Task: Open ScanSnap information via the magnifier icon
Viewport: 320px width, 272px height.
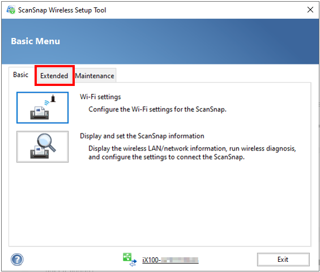Action: coord(42,146)
